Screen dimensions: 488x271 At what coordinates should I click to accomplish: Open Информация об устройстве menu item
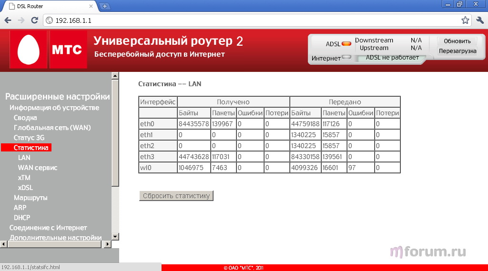click(54, 108)
